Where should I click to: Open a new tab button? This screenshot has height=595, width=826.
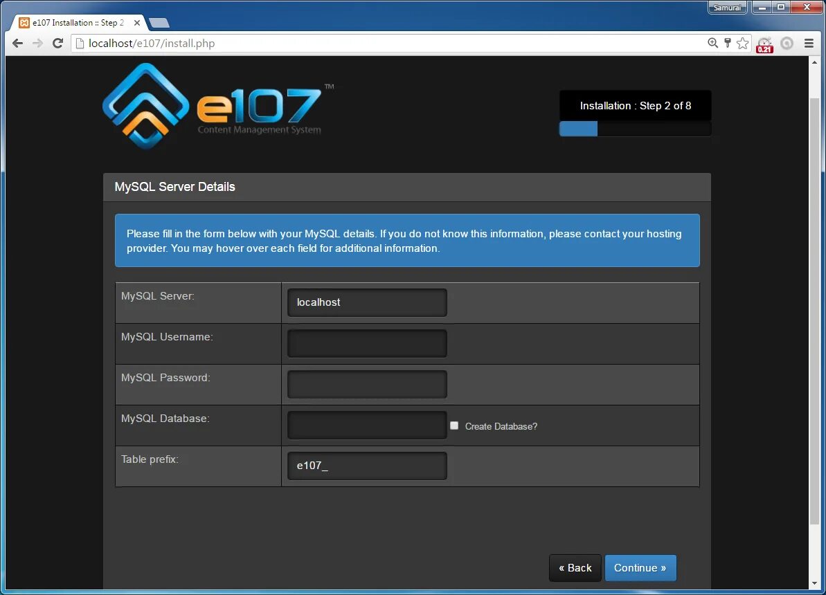tap(159, 23)
